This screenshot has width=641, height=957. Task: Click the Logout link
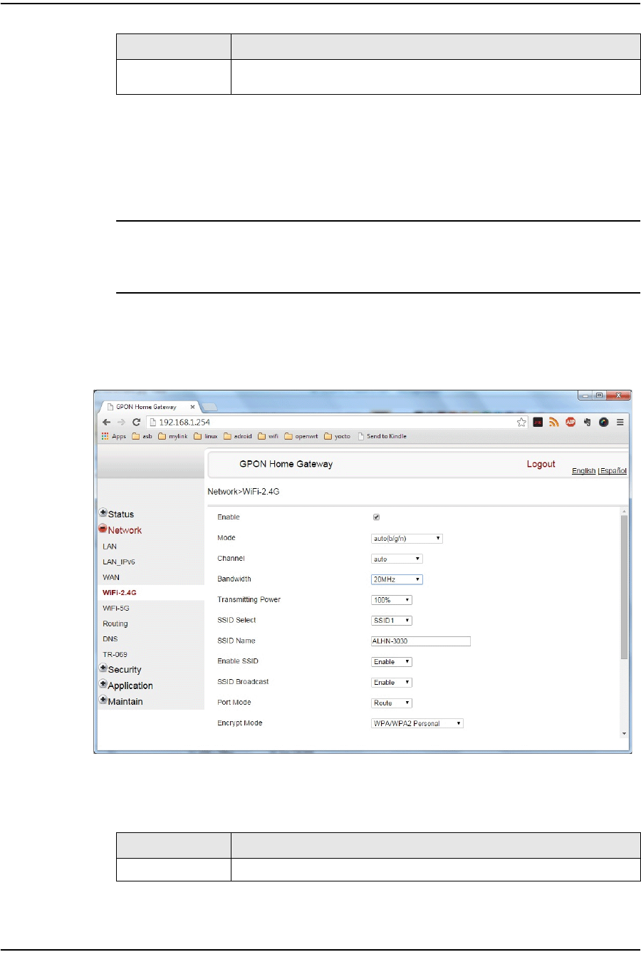click(x=541, y=464)
